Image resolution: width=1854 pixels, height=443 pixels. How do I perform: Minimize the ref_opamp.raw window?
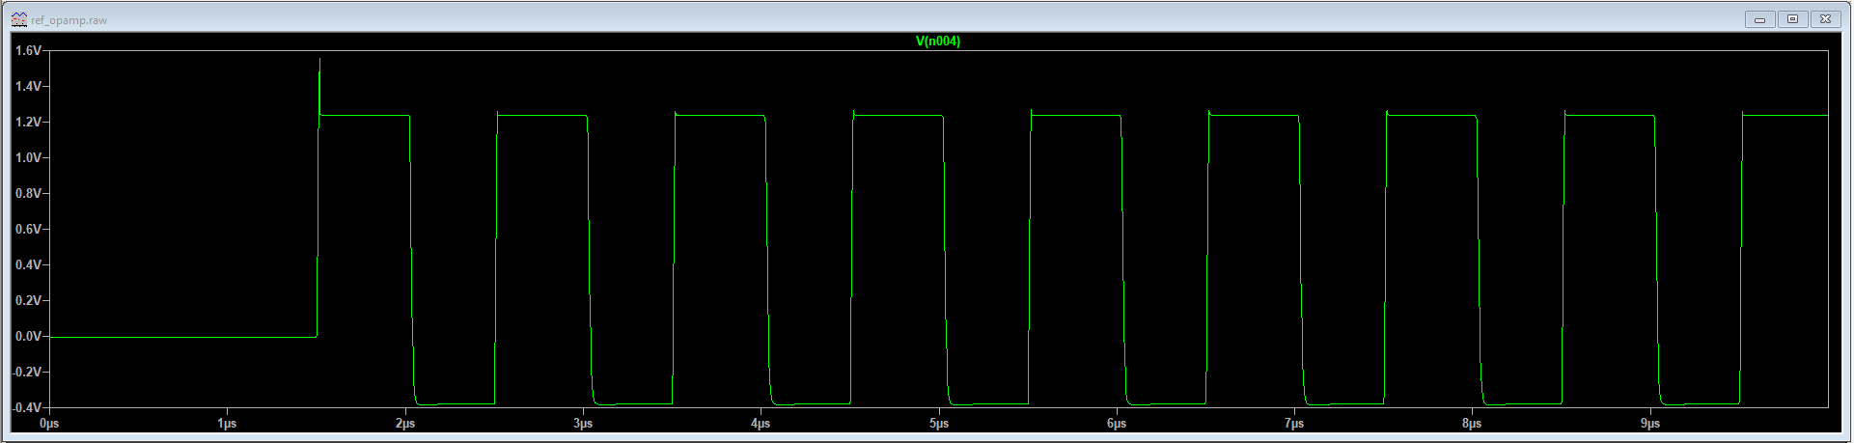1760,19
